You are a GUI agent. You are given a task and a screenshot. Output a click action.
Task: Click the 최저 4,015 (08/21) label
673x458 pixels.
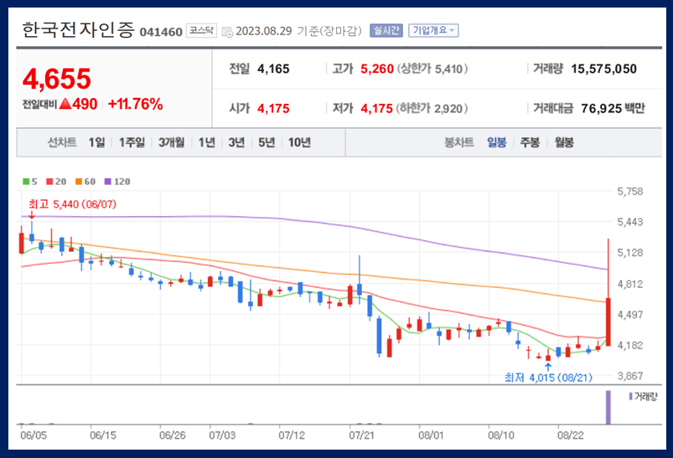(x=548, y=378)
